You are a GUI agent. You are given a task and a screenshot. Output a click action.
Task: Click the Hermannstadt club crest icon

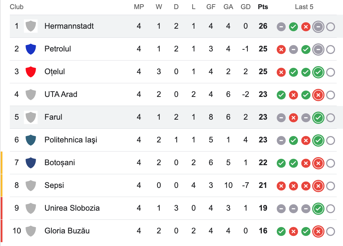[x=31, y=26]
